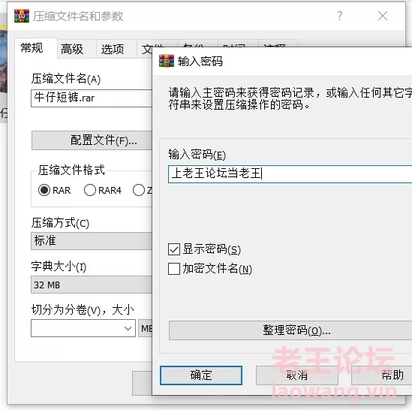The width and height of the screenshot is (412, 410).
Task: Click the question mark help icon
Action: 339,16
